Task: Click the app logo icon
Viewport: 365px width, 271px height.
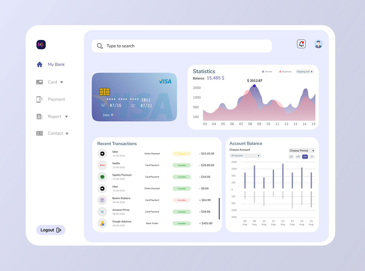Action: point(41,44)
